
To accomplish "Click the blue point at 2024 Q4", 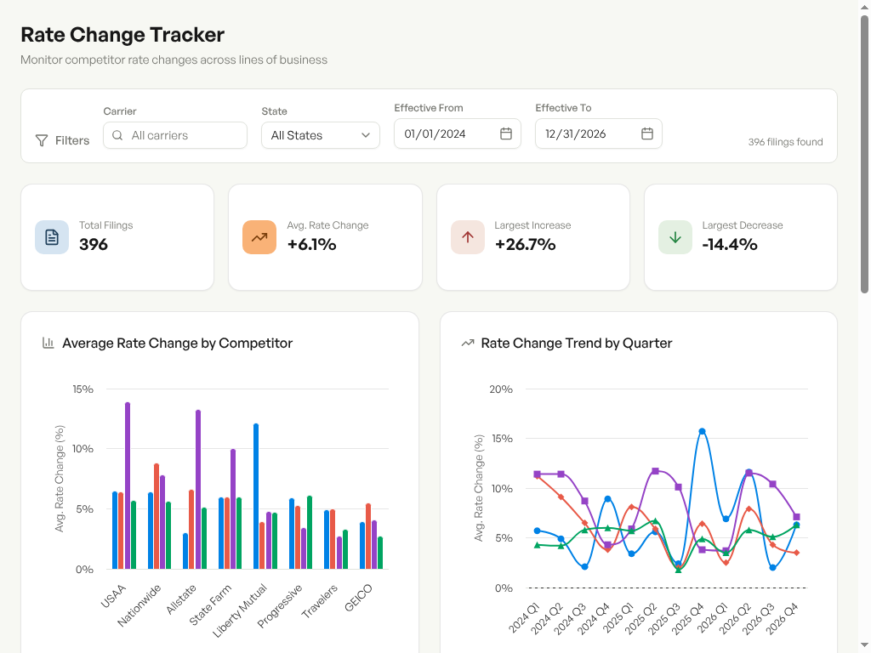I will [x=608, y=498].
